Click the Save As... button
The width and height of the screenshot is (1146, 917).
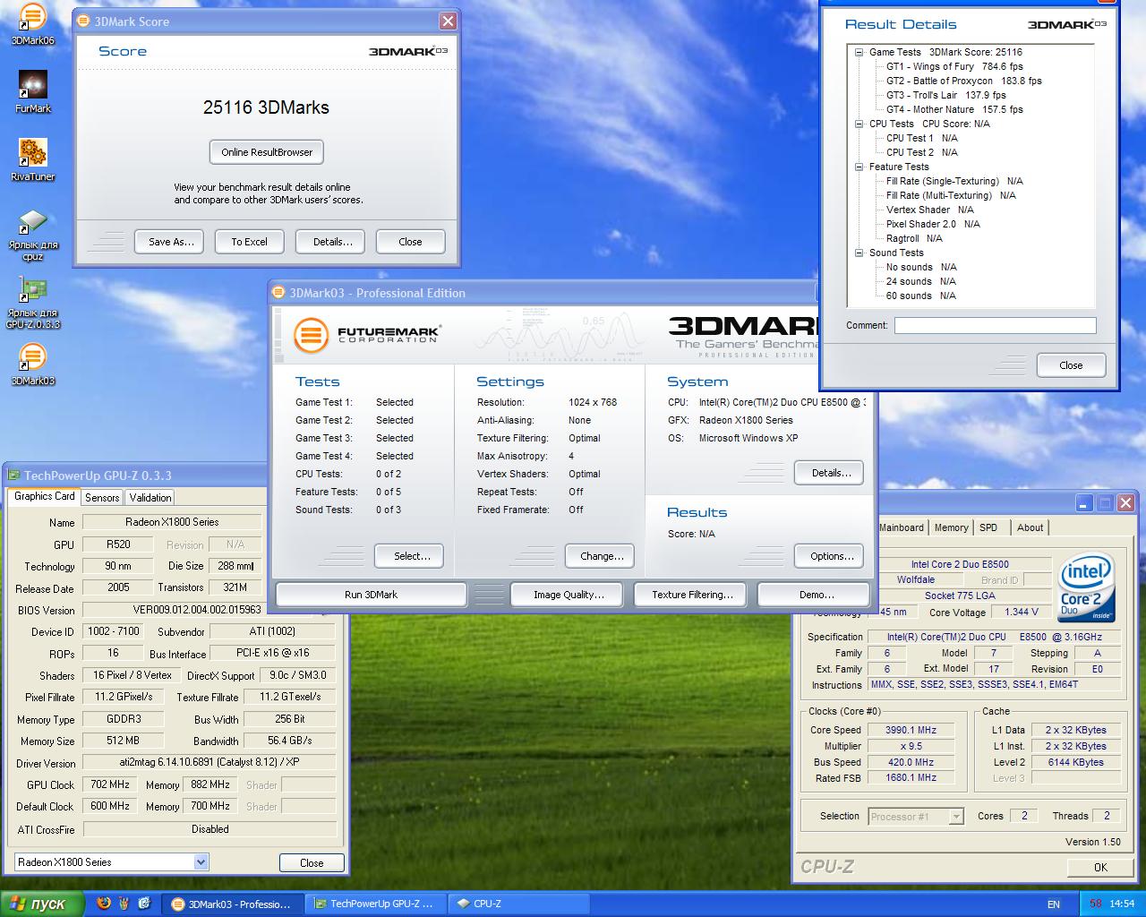(170, 242)
